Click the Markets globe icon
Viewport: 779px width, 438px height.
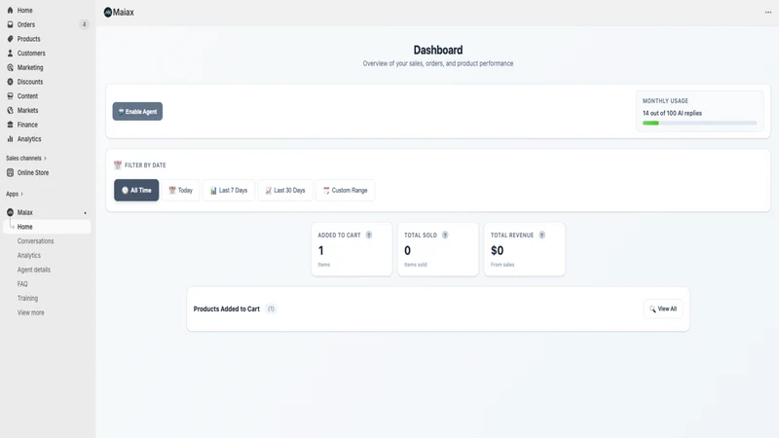(10, 110)
